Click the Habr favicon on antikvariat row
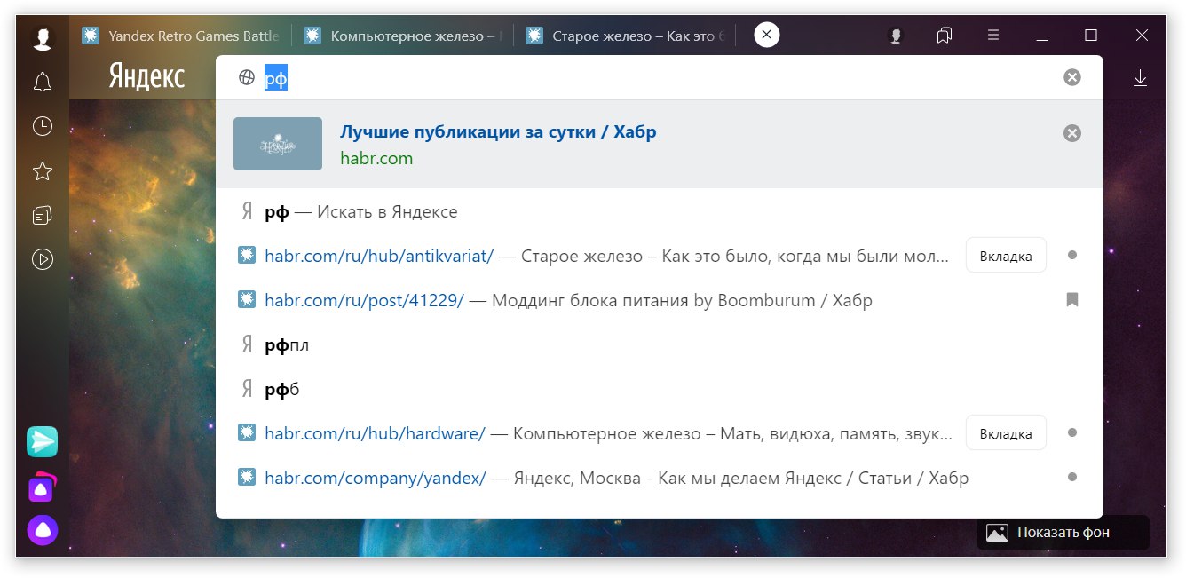 (x=247, y=256)
